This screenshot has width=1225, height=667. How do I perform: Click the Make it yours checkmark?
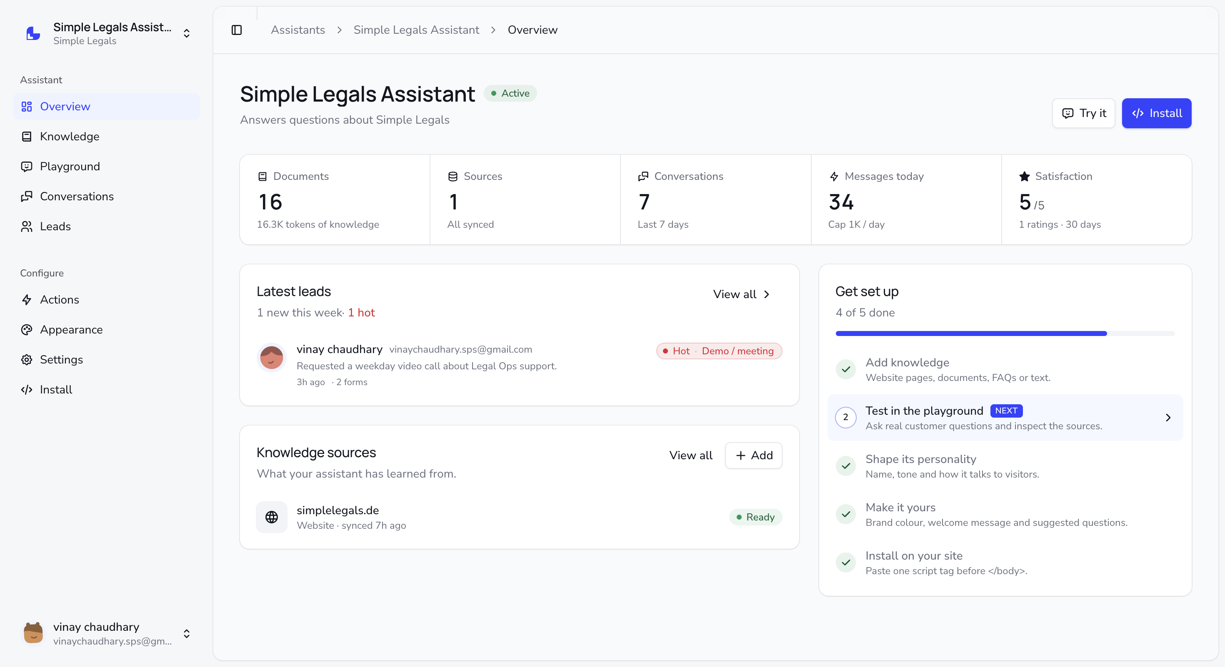point(845,514)
